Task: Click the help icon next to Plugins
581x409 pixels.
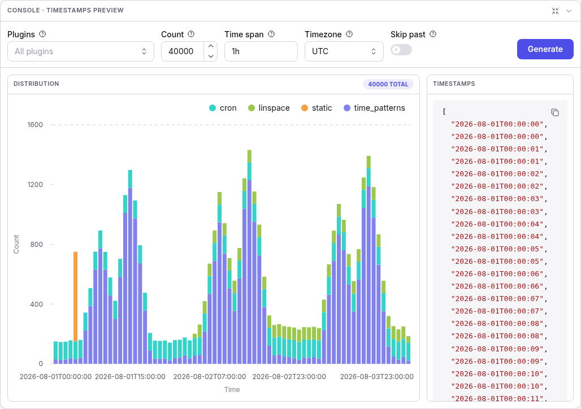Action: (42, 34)
